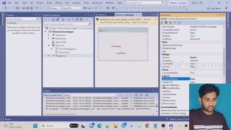This screenshot has width=231, height=130.
Task: Click the Pending Changes Filter clock icon
Action: pyautogui.click(x=63, y=19)
